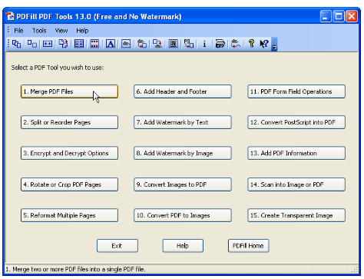Click the Form Field Operations toolbar icon

pos(174,44)
